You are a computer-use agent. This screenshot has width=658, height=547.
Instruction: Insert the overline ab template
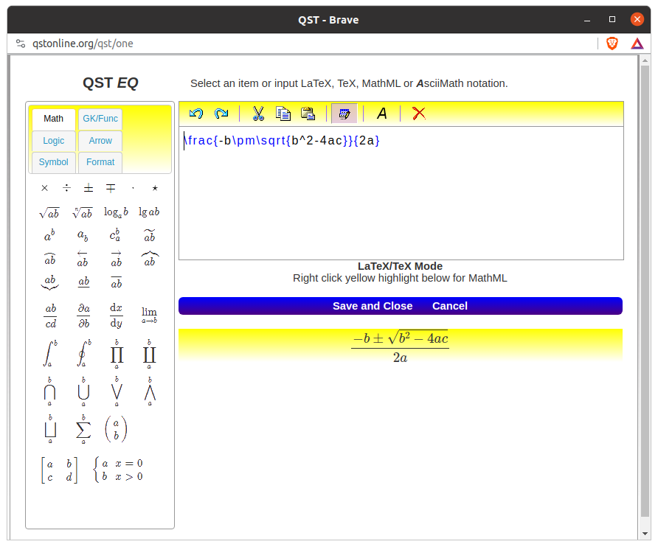point(117,283)
